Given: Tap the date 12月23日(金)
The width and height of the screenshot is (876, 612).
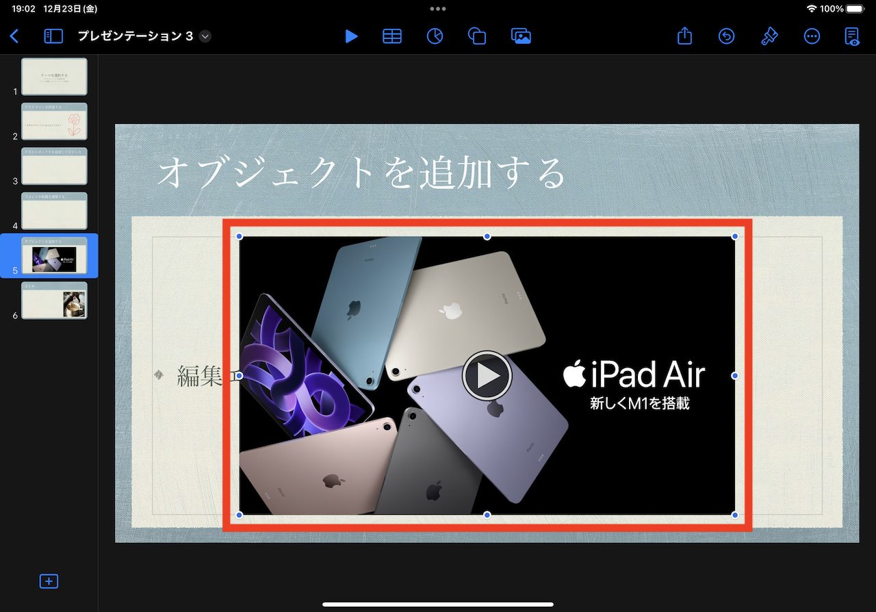Looking at the screenshot, I should coord(69,9).
